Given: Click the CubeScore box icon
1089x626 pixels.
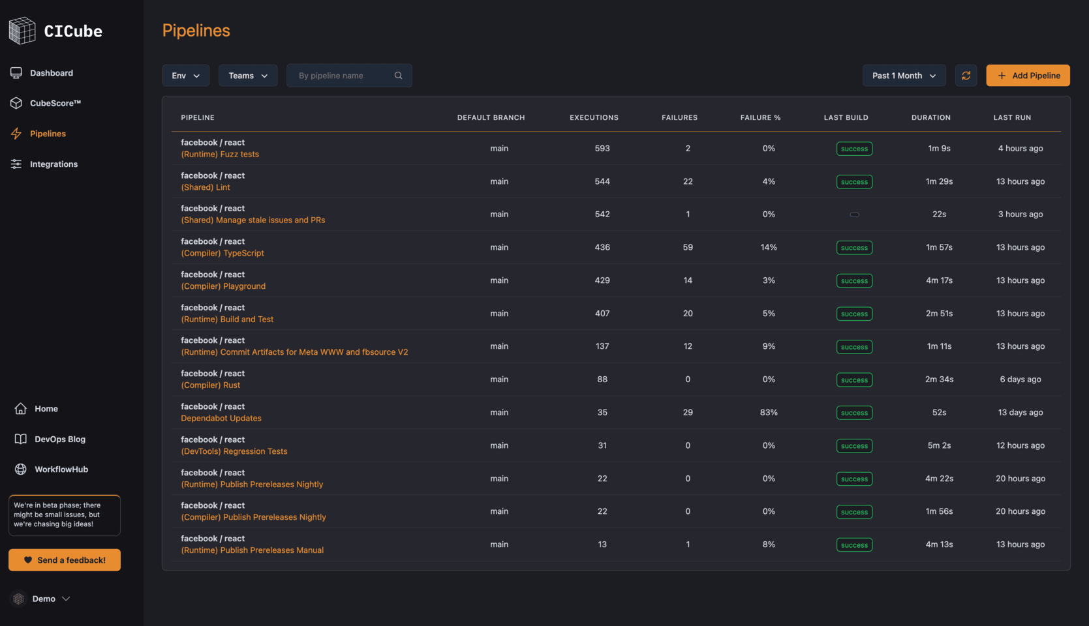Looking at the screenshot, I should 16,103.
